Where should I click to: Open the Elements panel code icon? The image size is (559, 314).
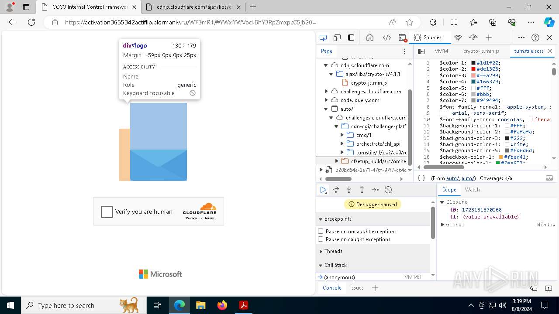[387, 38]
